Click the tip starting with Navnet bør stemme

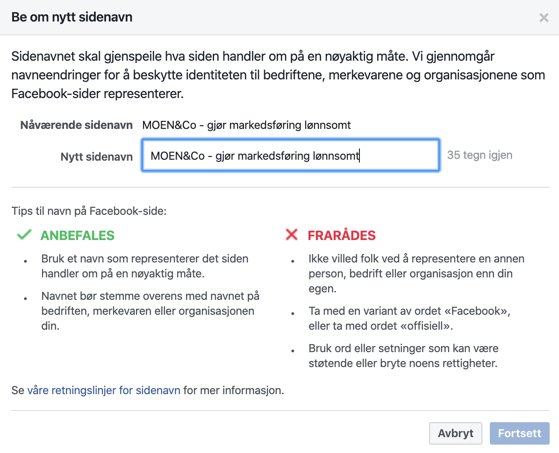coord(150,311)
